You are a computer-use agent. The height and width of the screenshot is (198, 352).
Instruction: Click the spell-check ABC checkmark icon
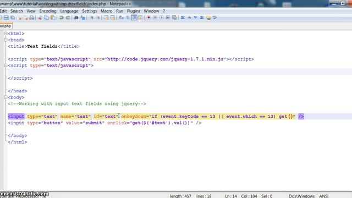(215, 18)
